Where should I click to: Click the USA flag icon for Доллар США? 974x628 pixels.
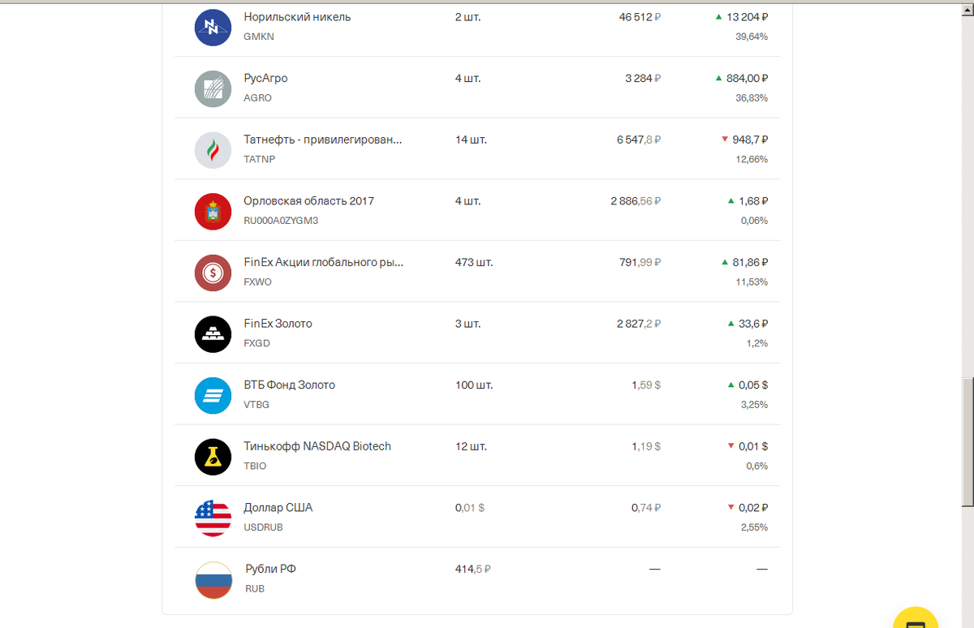click(213, 517)
